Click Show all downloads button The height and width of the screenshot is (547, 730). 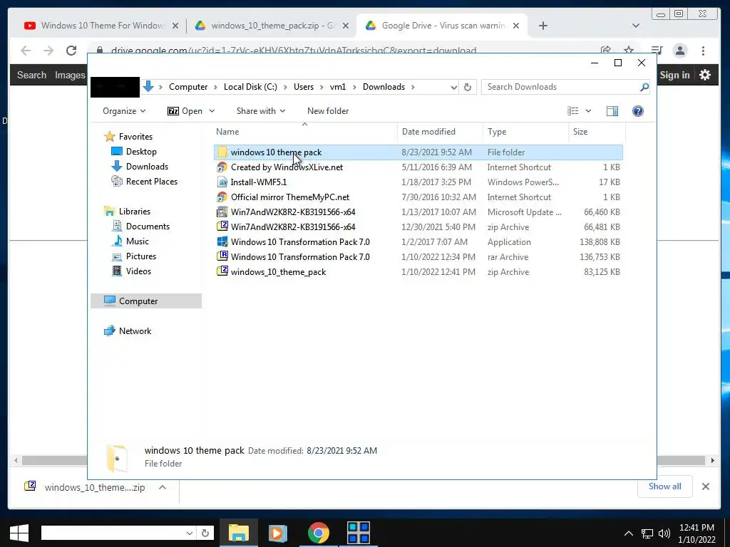(x=665, y=486)
